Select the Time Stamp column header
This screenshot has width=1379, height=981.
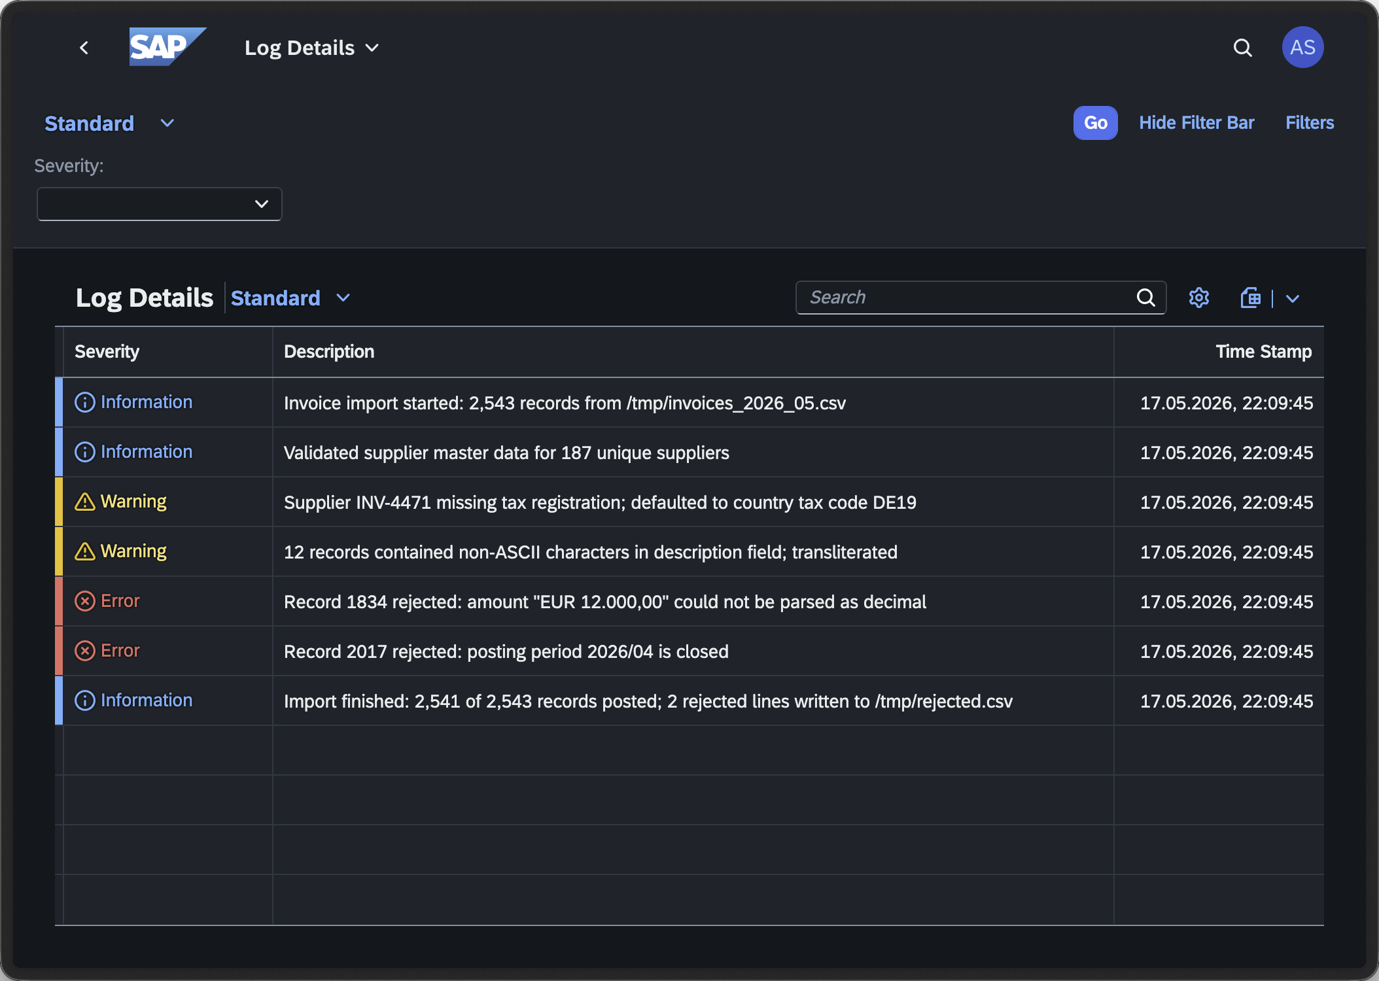click(x=1219, y=352)
